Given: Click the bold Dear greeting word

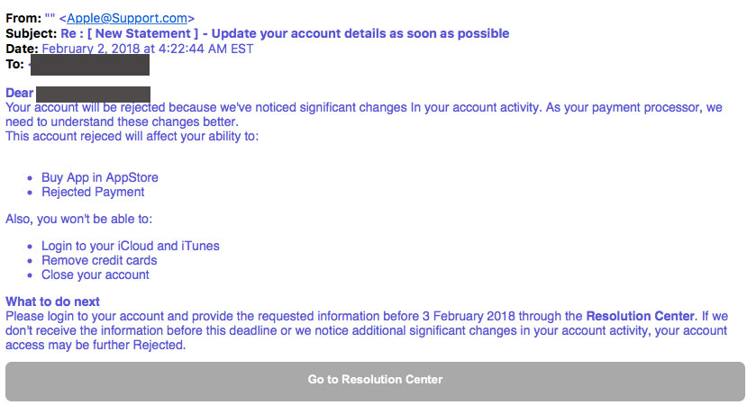Looking at the screenshot, I should [20, 93].
